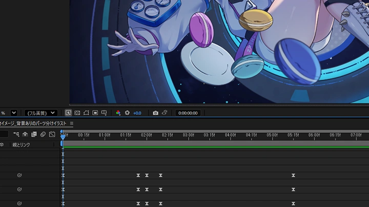
Task: Click the current time indicator playhead
Action: point(63,137)
